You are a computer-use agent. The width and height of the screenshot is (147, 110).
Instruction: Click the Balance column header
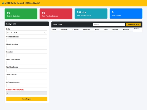tap(126, 30)
